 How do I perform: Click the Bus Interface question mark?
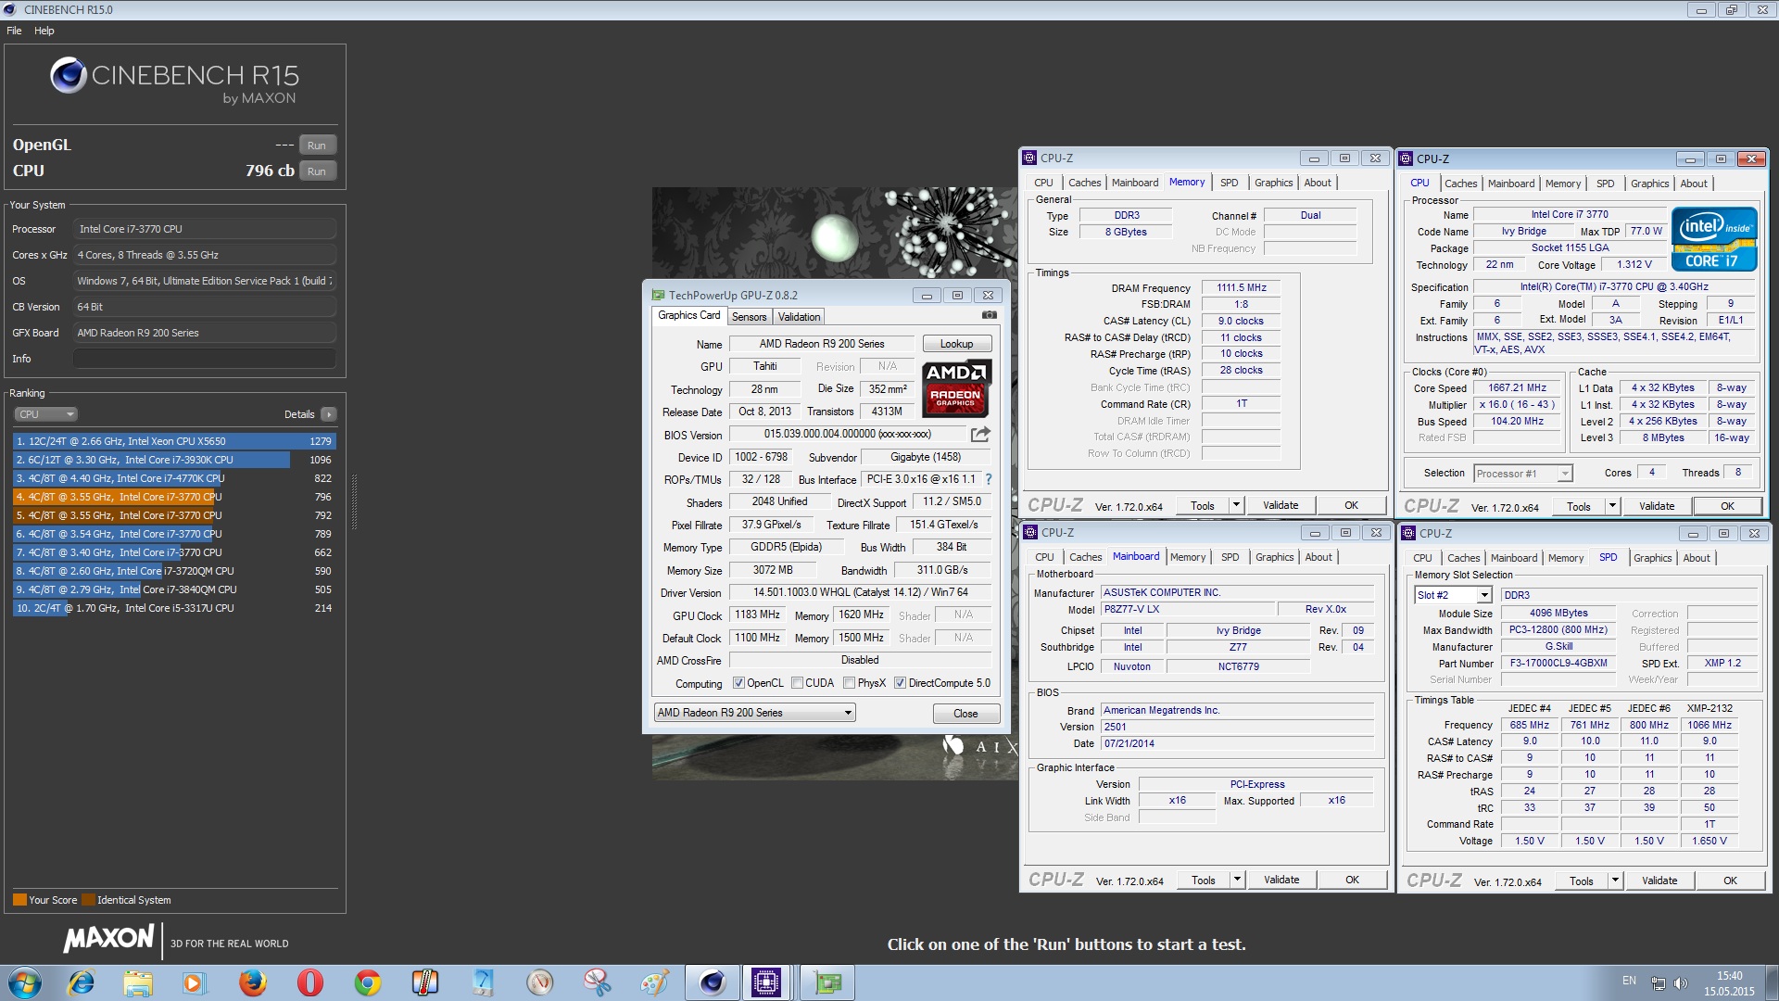coord(989,479)
